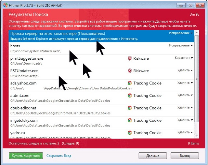This screenshot has height=165, width=208.
Task: Click Chrome icon in atdmt.com row
Action: [x=130, y=96]
